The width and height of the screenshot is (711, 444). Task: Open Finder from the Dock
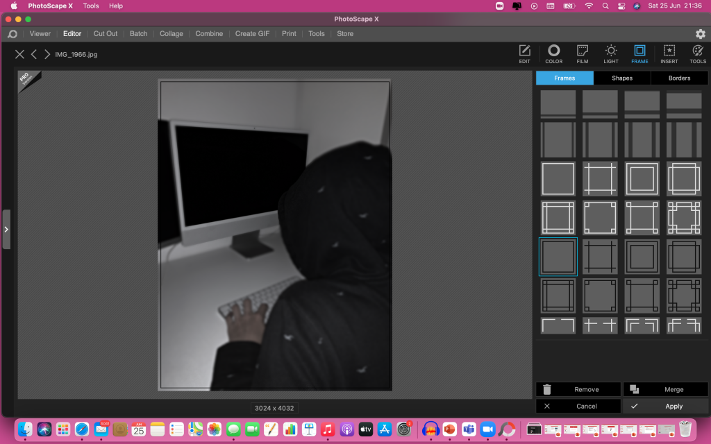(26, 429)
